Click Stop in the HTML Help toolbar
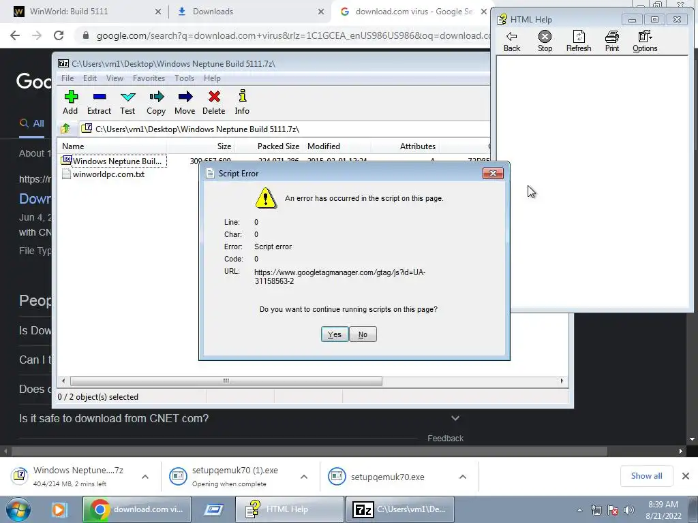The width and height of the screenshot is (698, 523). 545,42
